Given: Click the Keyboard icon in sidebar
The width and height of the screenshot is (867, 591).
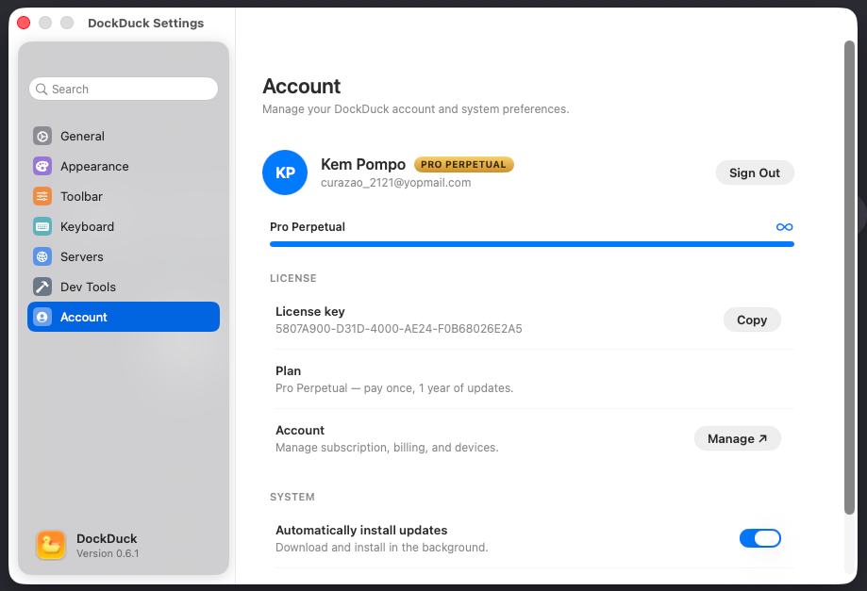Looking at the screenshot, I should point(42,226).
